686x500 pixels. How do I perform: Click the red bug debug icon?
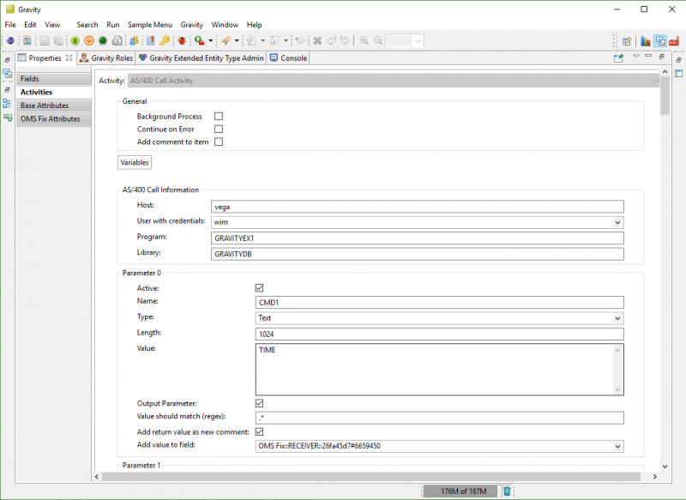click(x=182, y=40)
